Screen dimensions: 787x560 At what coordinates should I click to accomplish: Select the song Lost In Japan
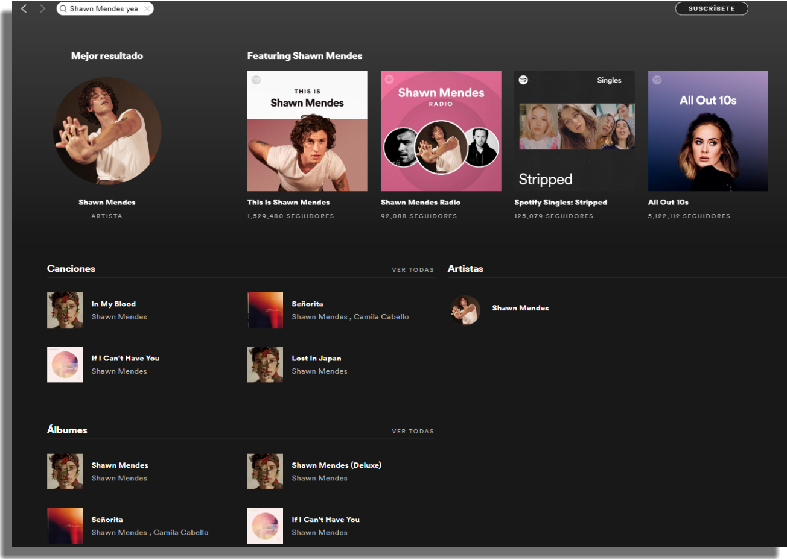point(316,358)
